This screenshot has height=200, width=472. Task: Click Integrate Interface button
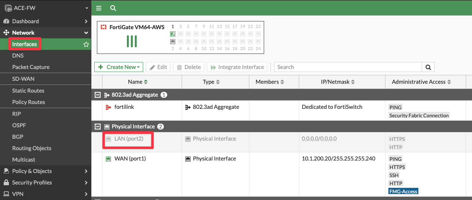237,67
